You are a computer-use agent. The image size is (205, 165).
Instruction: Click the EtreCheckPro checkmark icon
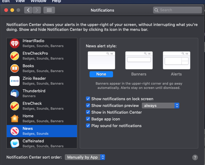(x=15, y=56)
